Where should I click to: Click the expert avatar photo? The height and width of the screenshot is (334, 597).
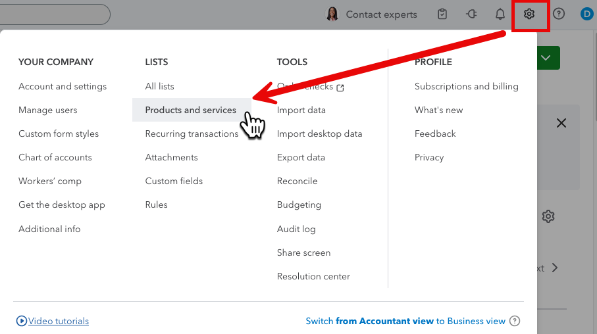[x=332, y=14]
